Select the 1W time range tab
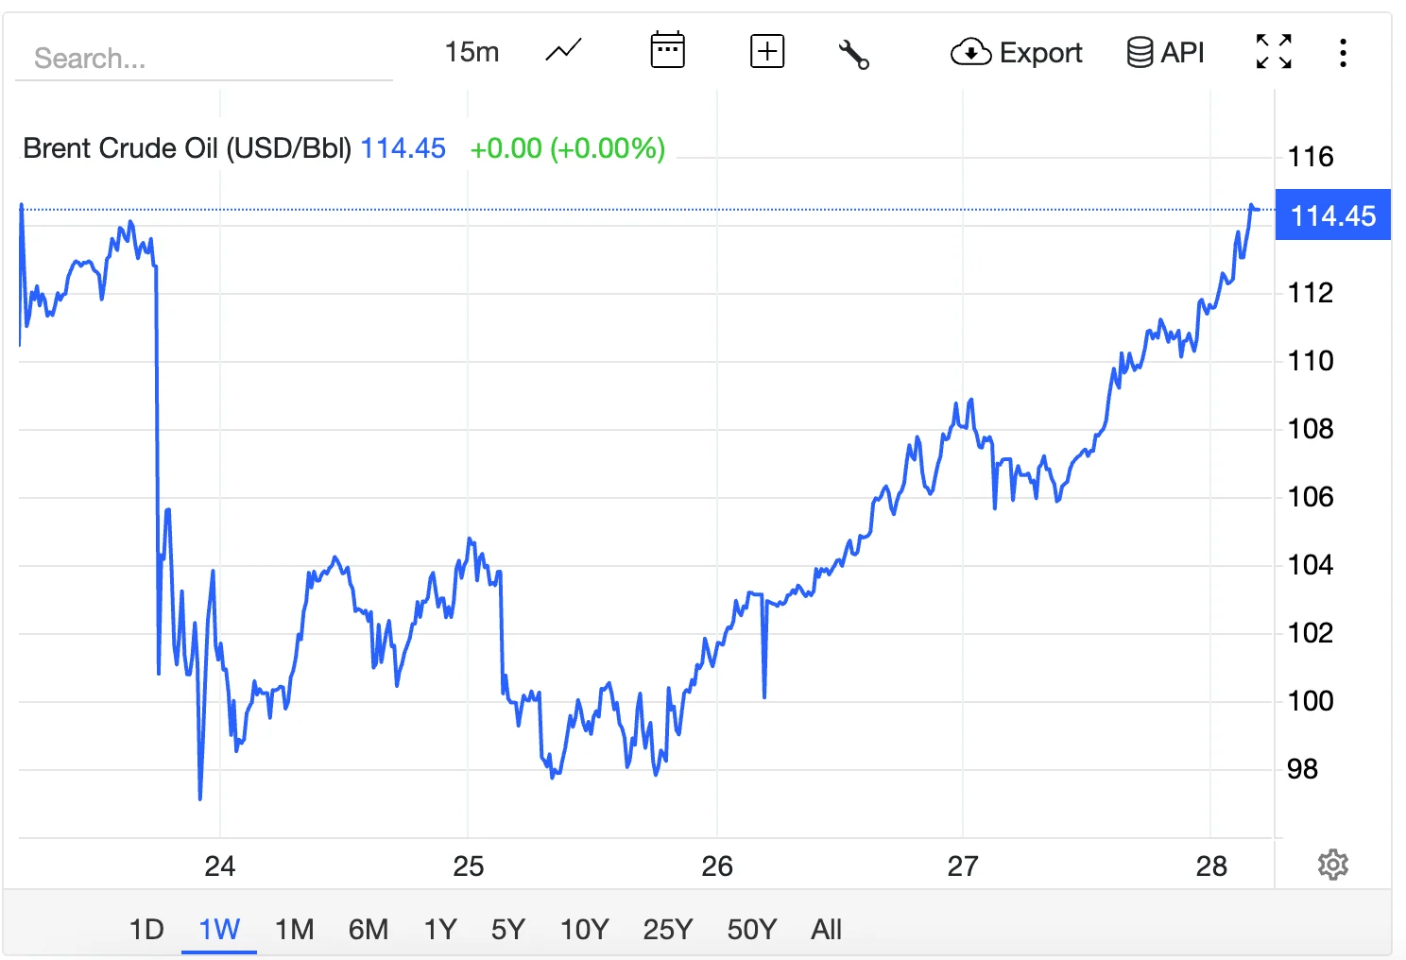Screen dimensions: 1406x960 pos(219,930)
